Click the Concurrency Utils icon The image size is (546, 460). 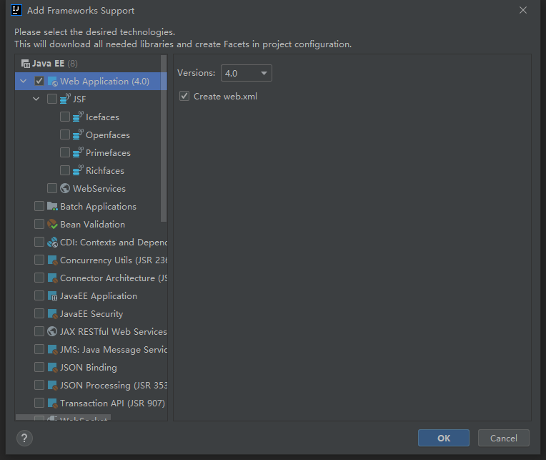click(x=52, y=260)
